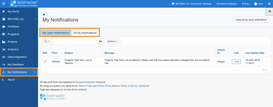The width and height of the screenshot is (273, 107).
Task: Open the search column selector dropdown
Action: [x=47, y=41]
